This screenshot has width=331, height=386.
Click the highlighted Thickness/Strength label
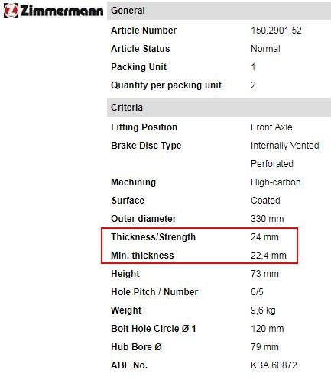click(153, 237)
